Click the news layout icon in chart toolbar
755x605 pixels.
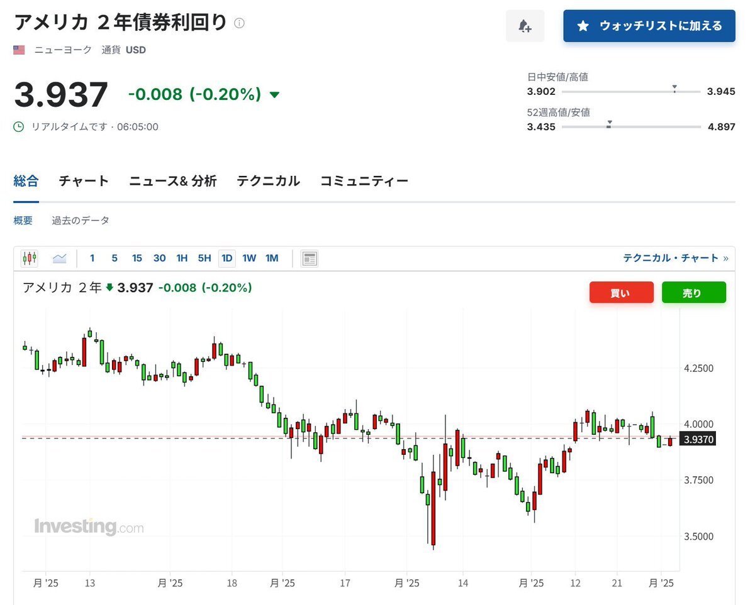click(309, 258)
